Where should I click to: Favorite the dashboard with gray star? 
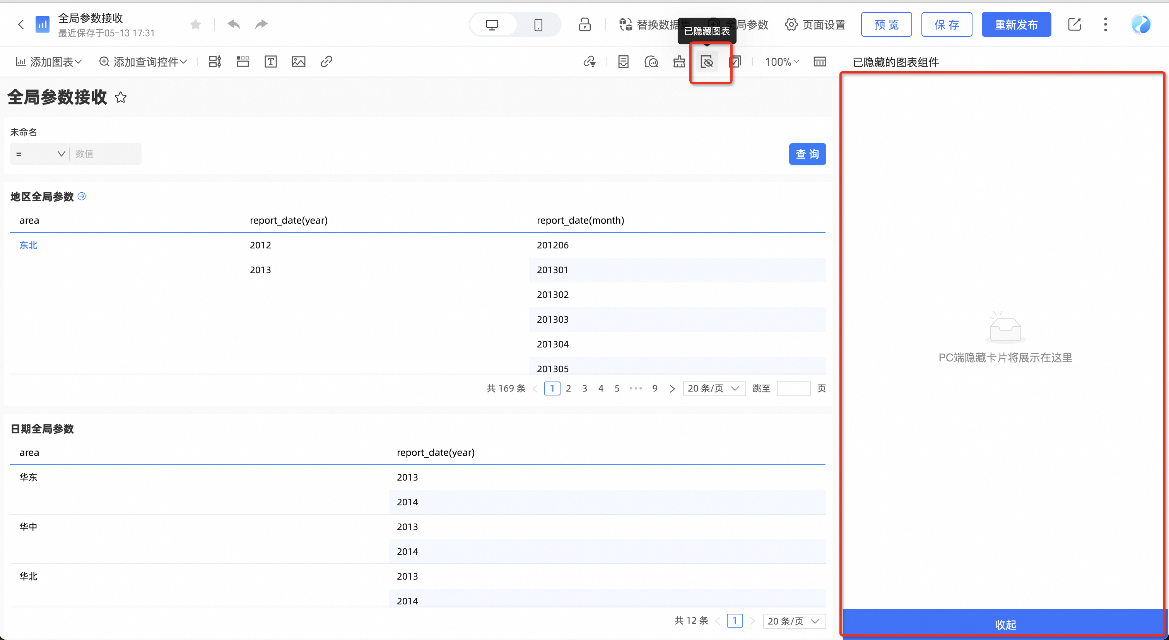click(196, 24)
